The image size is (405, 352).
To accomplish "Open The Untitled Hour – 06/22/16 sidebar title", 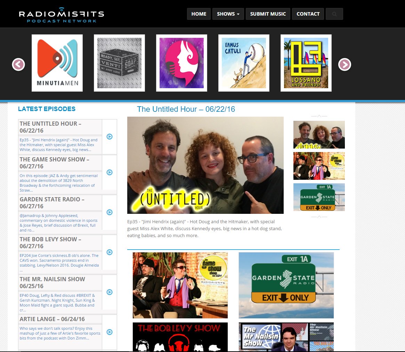I will [50, 127].
